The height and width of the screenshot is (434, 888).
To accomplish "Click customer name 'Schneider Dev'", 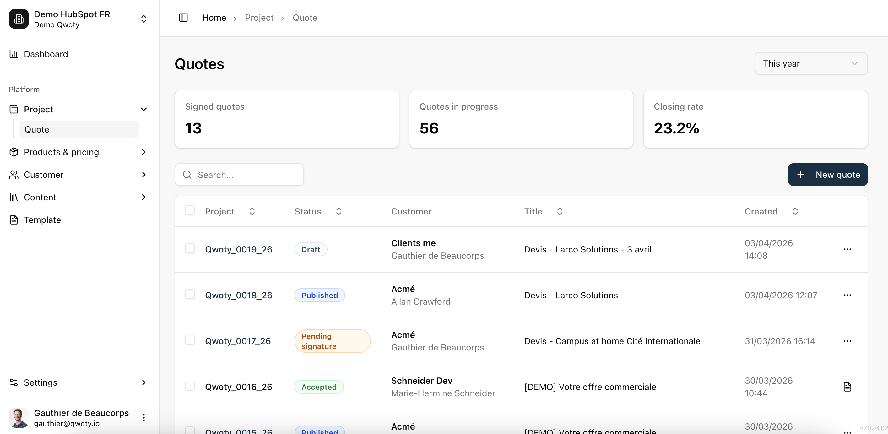I will (422, 381).
